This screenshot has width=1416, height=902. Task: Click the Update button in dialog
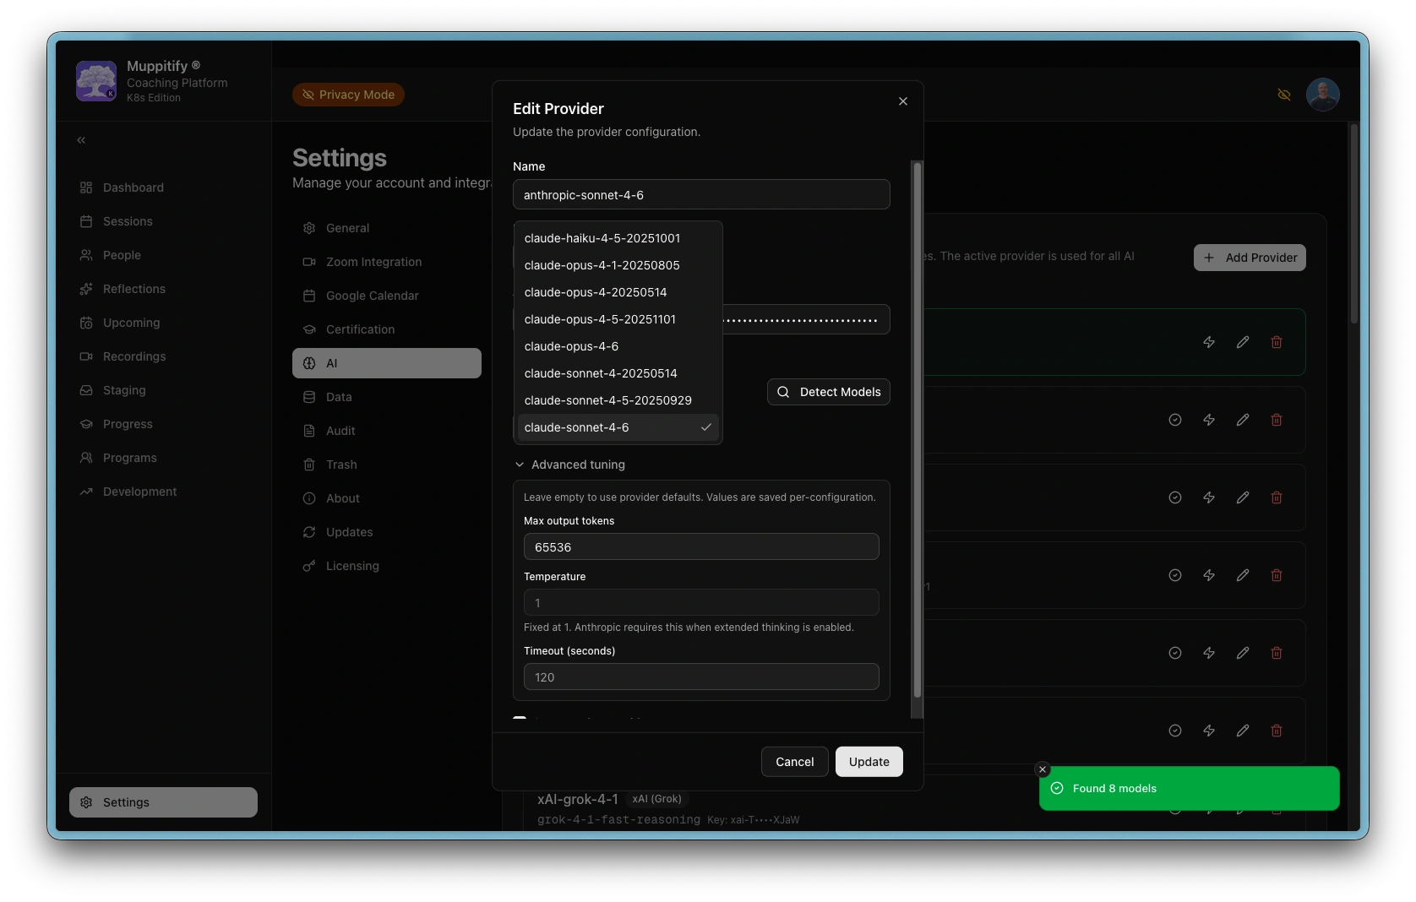click(869, 762)
